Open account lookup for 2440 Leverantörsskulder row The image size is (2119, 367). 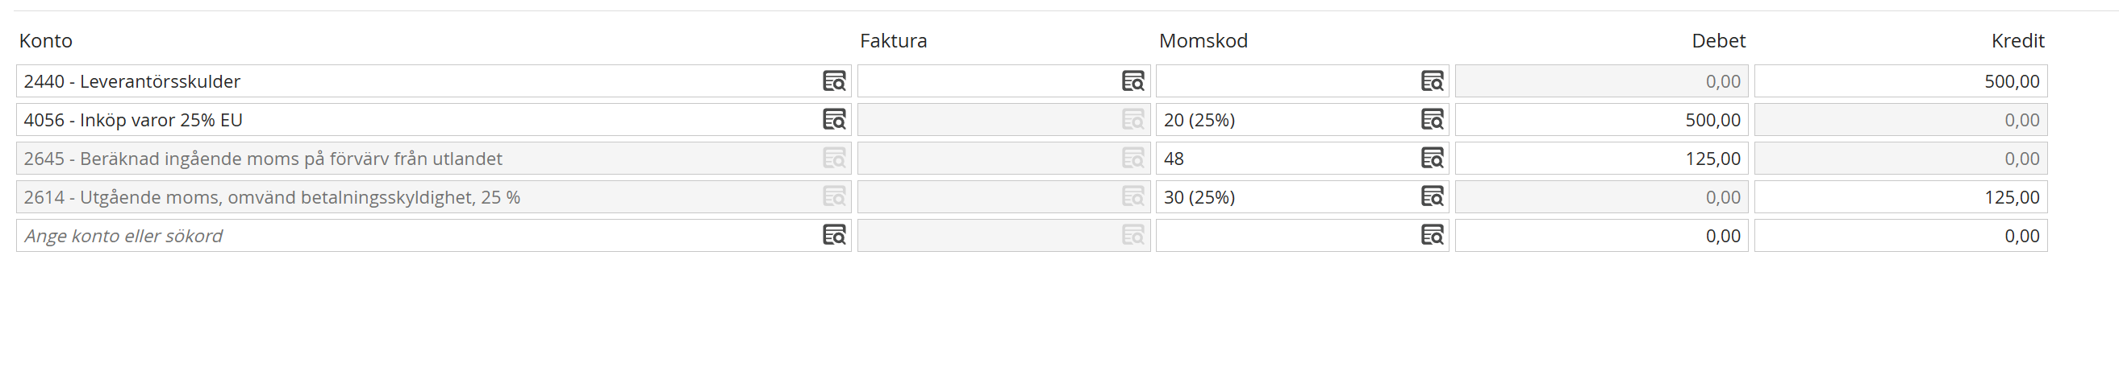(834, 81)
